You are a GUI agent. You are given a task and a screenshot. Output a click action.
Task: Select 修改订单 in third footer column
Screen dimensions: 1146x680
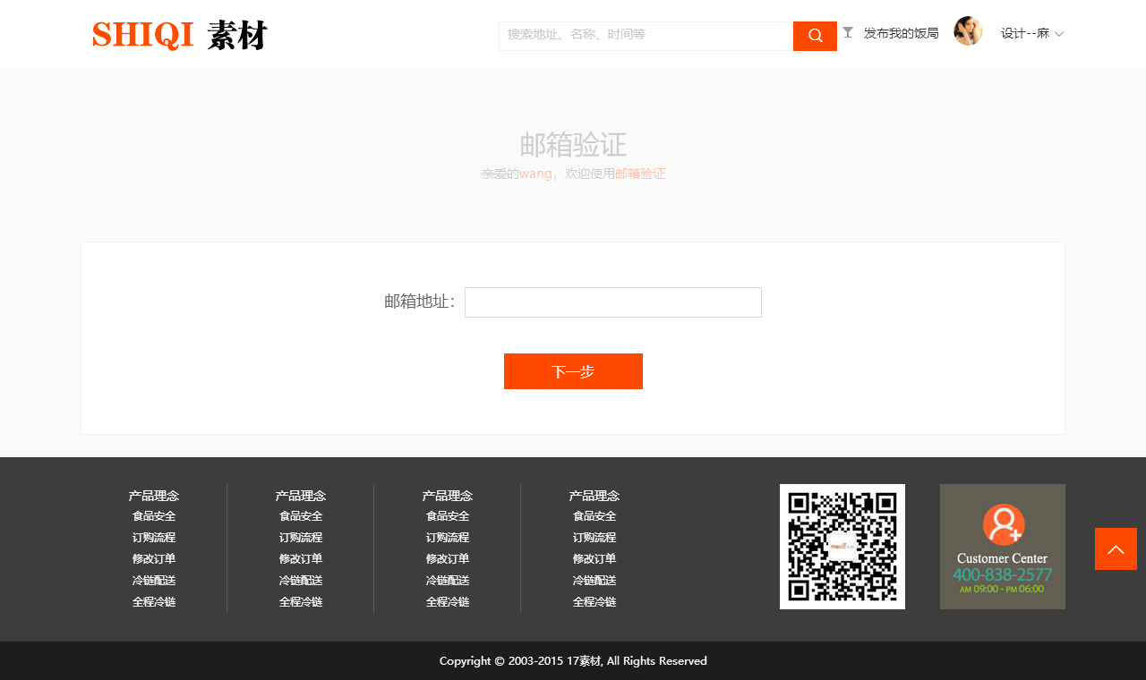coord(448,559)
